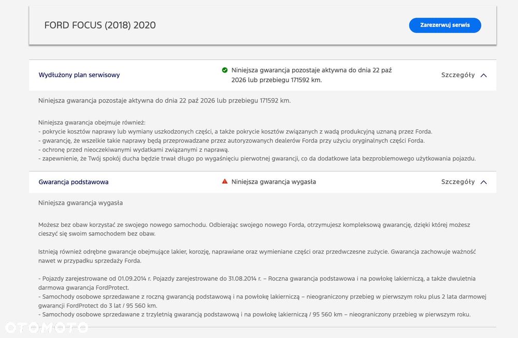
Task: Click the Zarezerwuj serwis button
Action: click(444, 25)
